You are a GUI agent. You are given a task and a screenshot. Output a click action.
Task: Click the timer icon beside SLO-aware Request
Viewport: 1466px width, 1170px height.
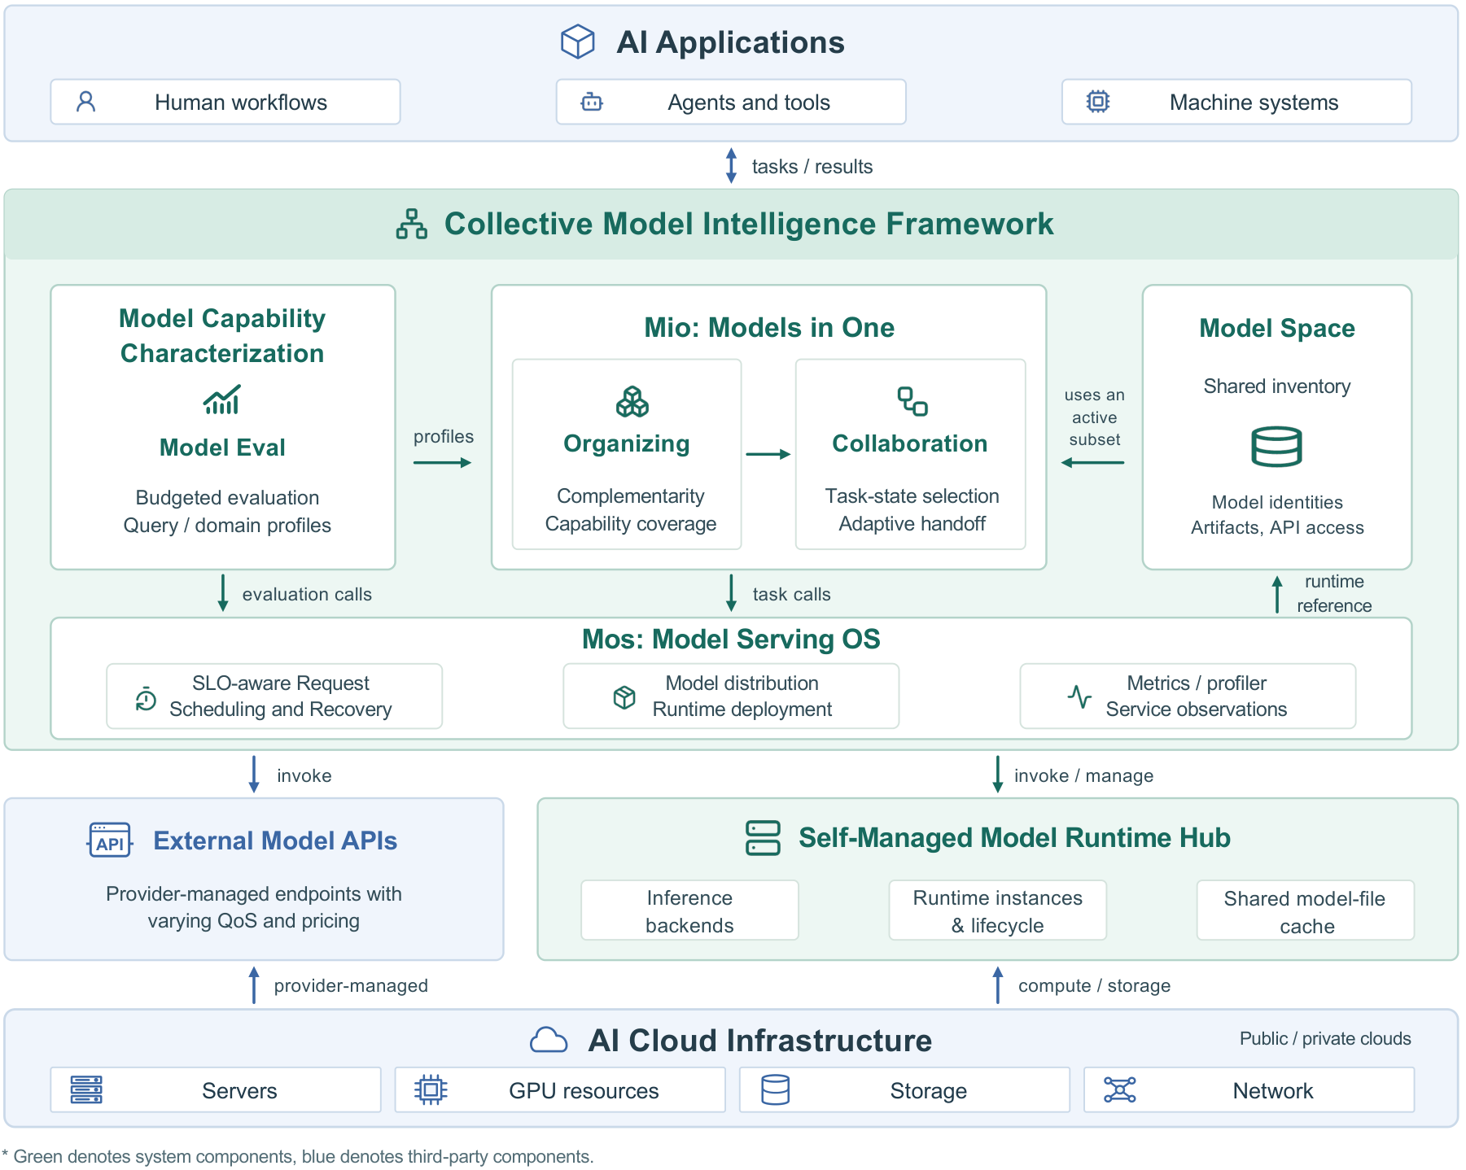[146, 698]
